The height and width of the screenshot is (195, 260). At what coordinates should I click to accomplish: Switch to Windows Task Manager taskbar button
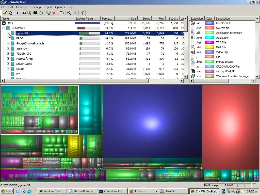(52, 191)
